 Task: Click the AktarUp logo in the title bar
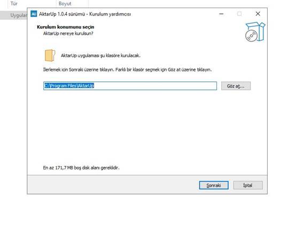pyautogui.click(x=34, y=14)
